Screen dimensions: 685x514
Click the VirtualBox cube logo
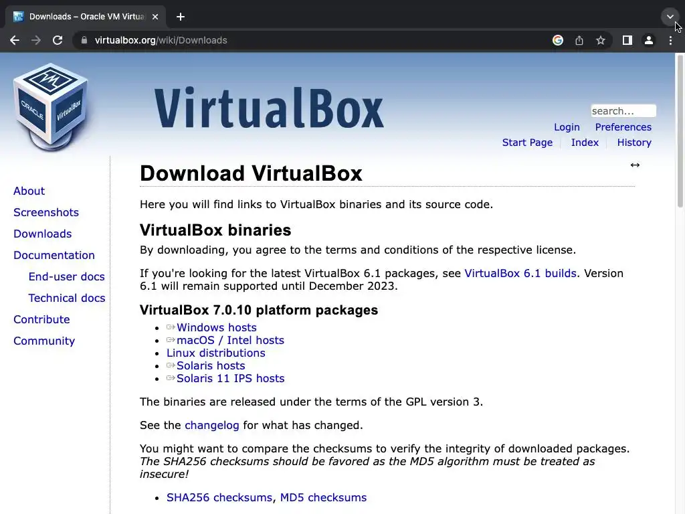[x=51, y=106]
